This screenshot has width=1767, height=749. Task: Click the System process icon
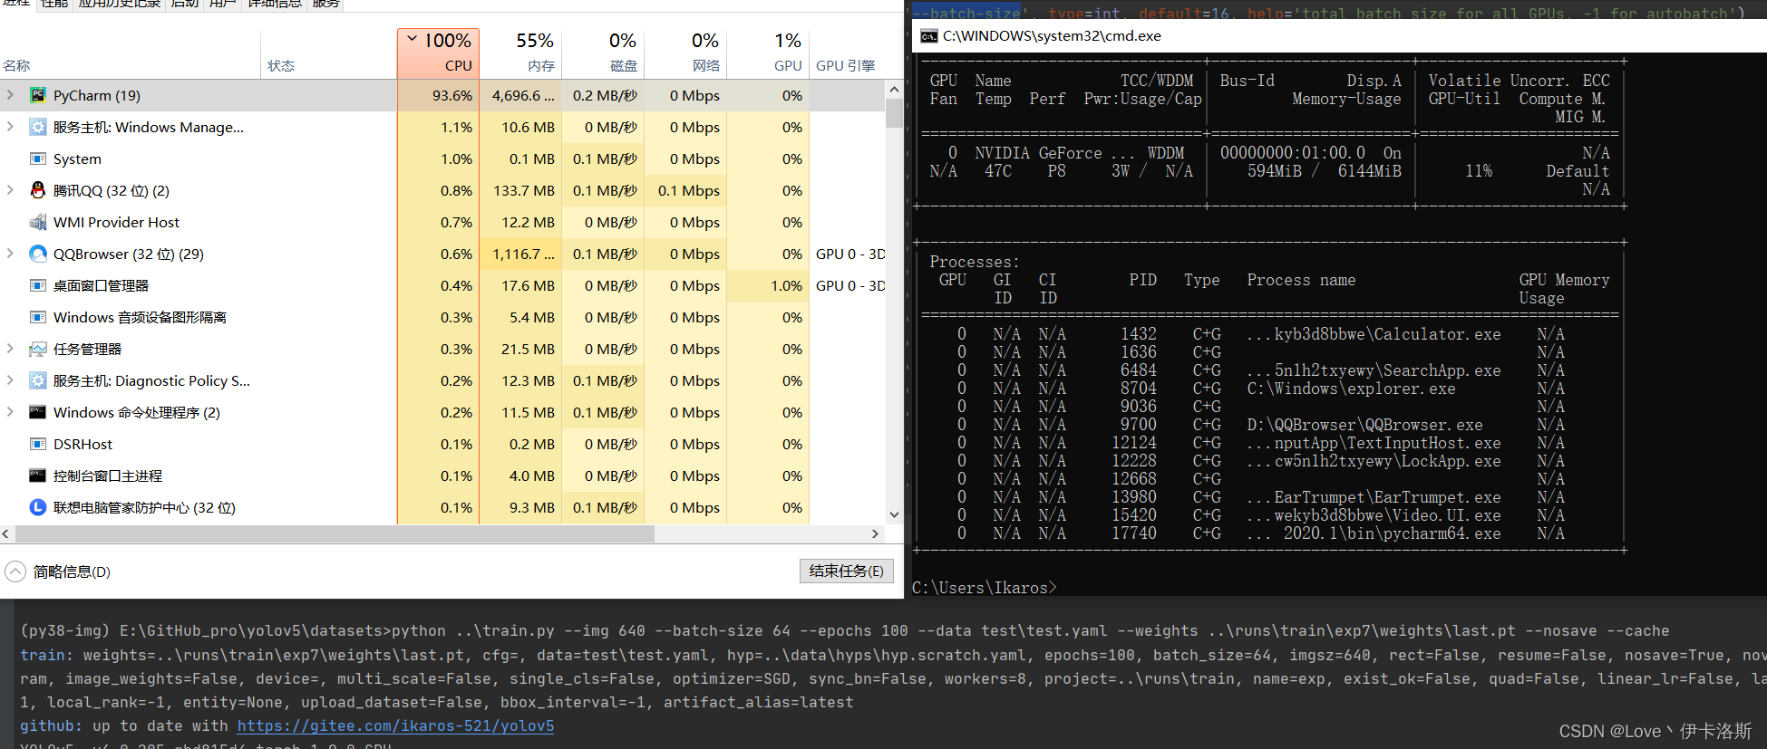coord(38,158)
